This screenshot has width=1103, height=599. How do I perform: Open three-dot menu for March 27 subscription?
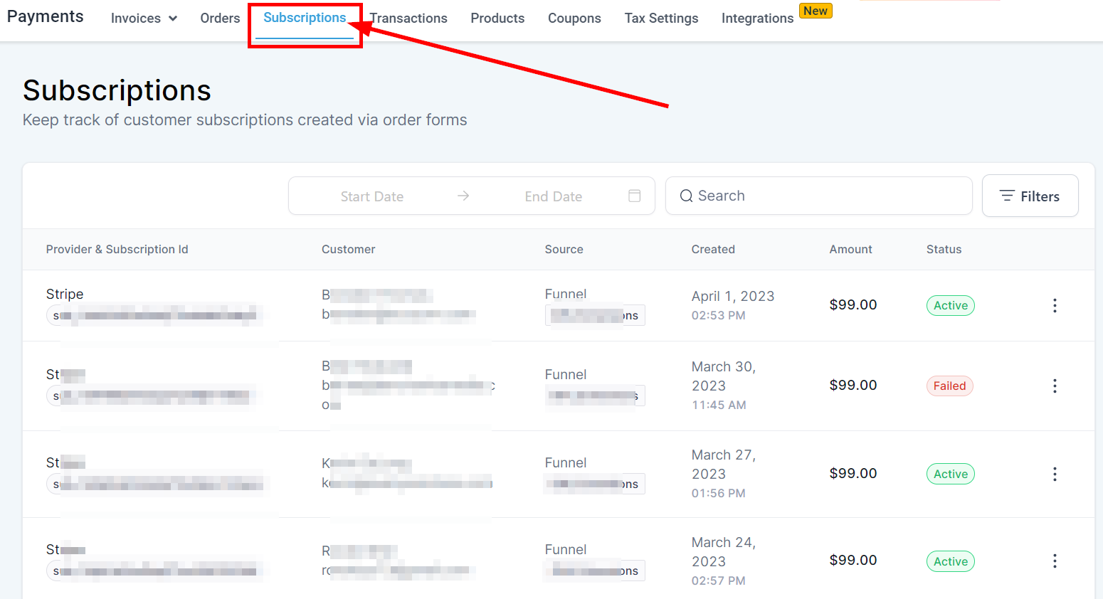click(1055, 474)
